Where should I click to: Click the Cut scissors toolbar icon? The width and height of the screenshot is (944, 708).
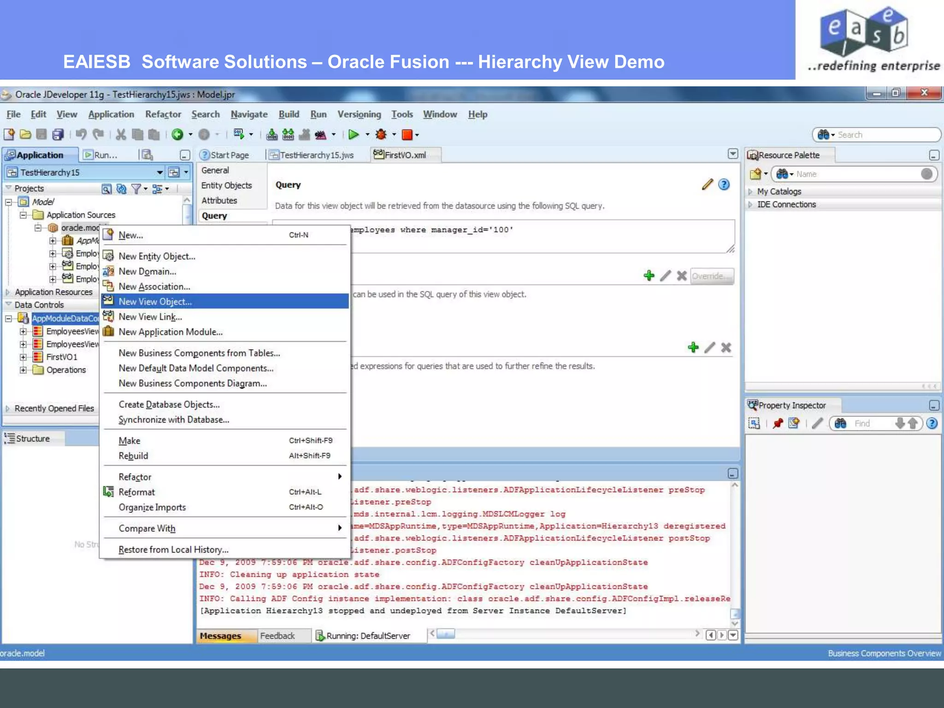coord(121,135)
